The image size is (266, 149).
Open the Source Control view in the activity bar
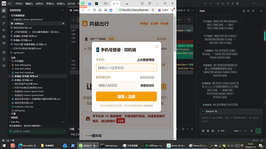tap(4, 23)
